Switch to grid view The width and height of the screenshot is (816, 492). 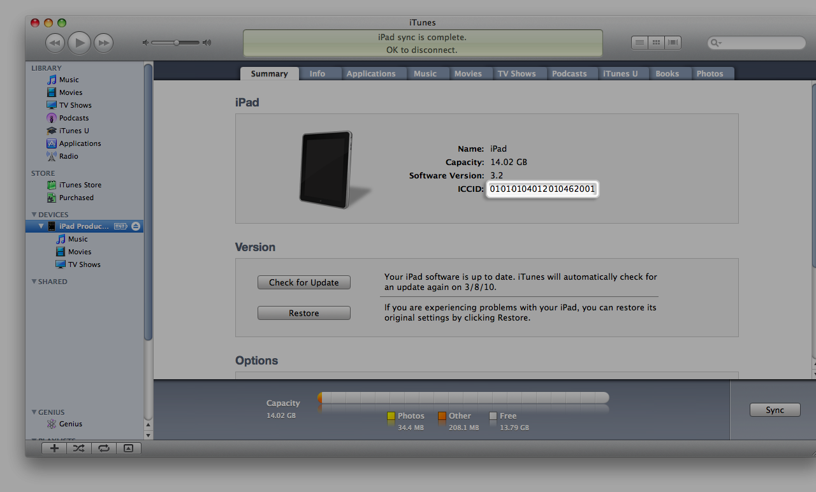(656, 43)
